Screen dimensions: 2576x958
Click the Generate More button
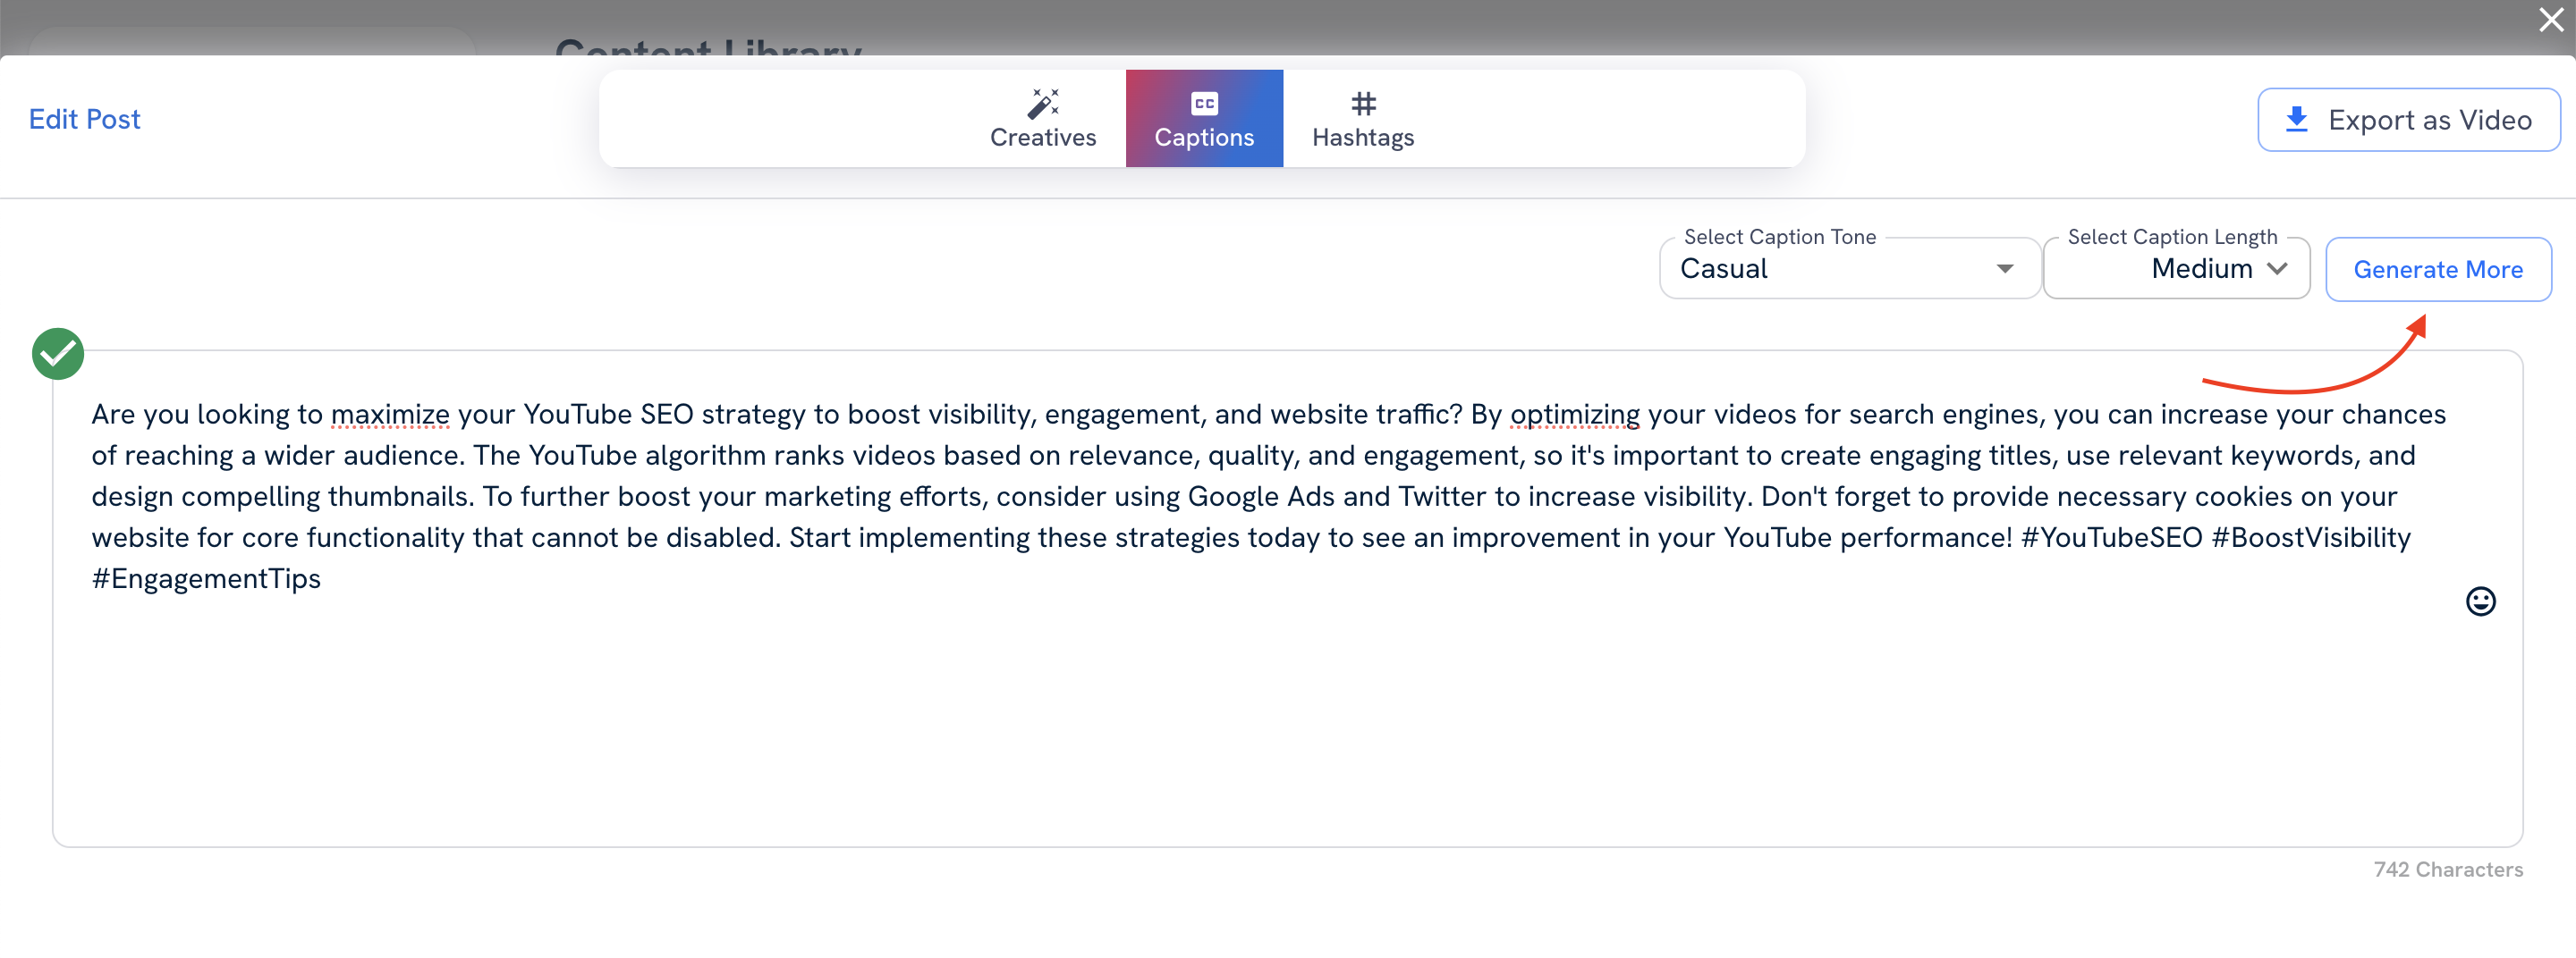pos(2438,269)
